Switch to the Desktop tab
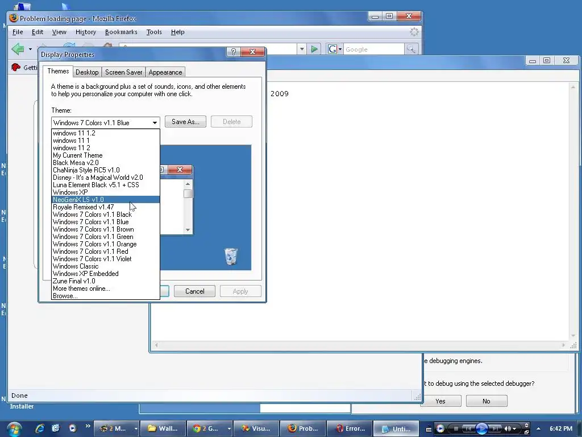582x437 pixels. 87,72
